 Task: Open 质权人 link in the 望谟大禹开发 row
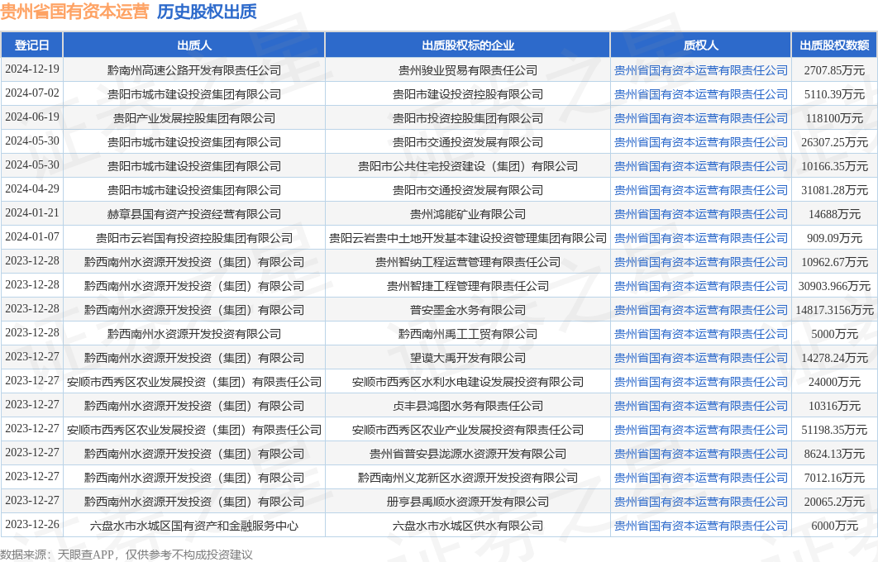click(x=700, y=358)
